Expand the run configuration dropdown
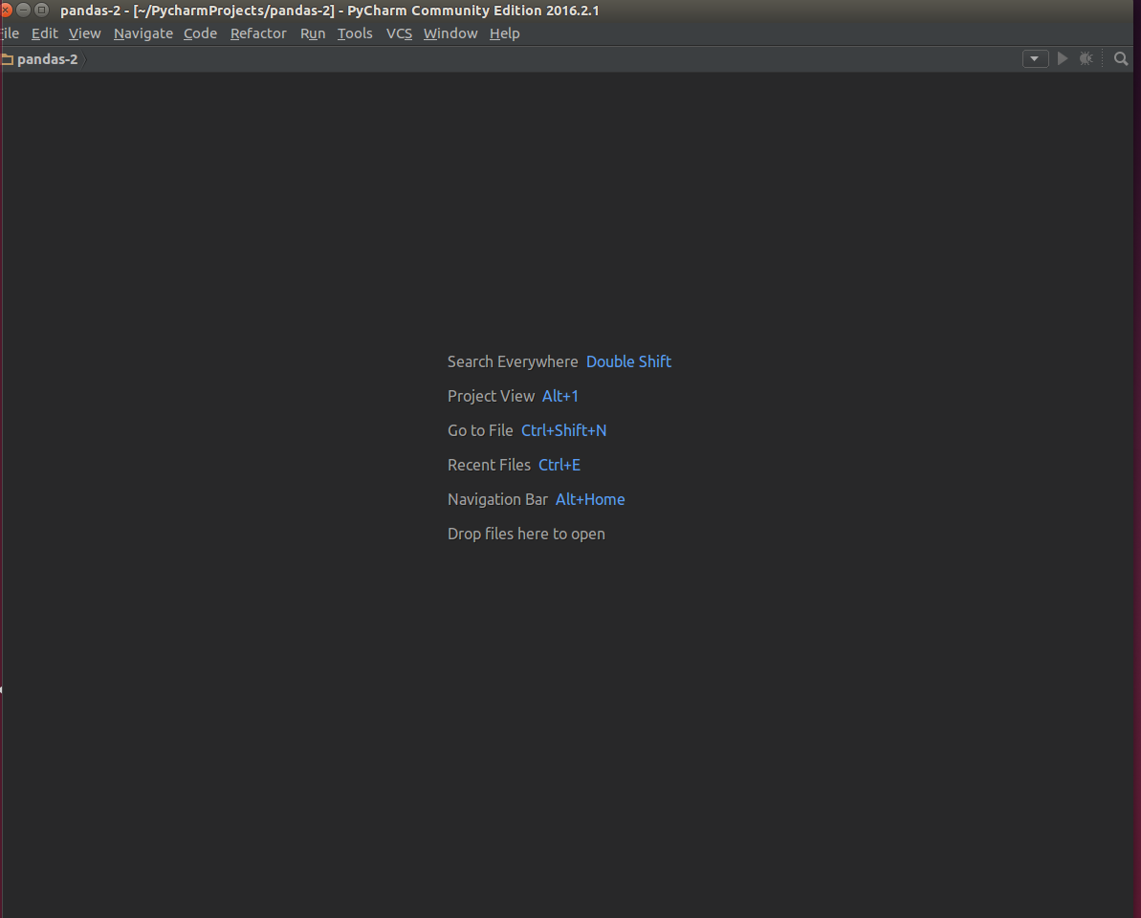 coord(1035,59)
